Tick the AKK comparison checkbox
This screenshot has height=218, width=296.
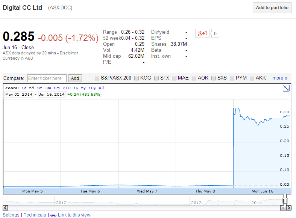(x=252, y=78)
